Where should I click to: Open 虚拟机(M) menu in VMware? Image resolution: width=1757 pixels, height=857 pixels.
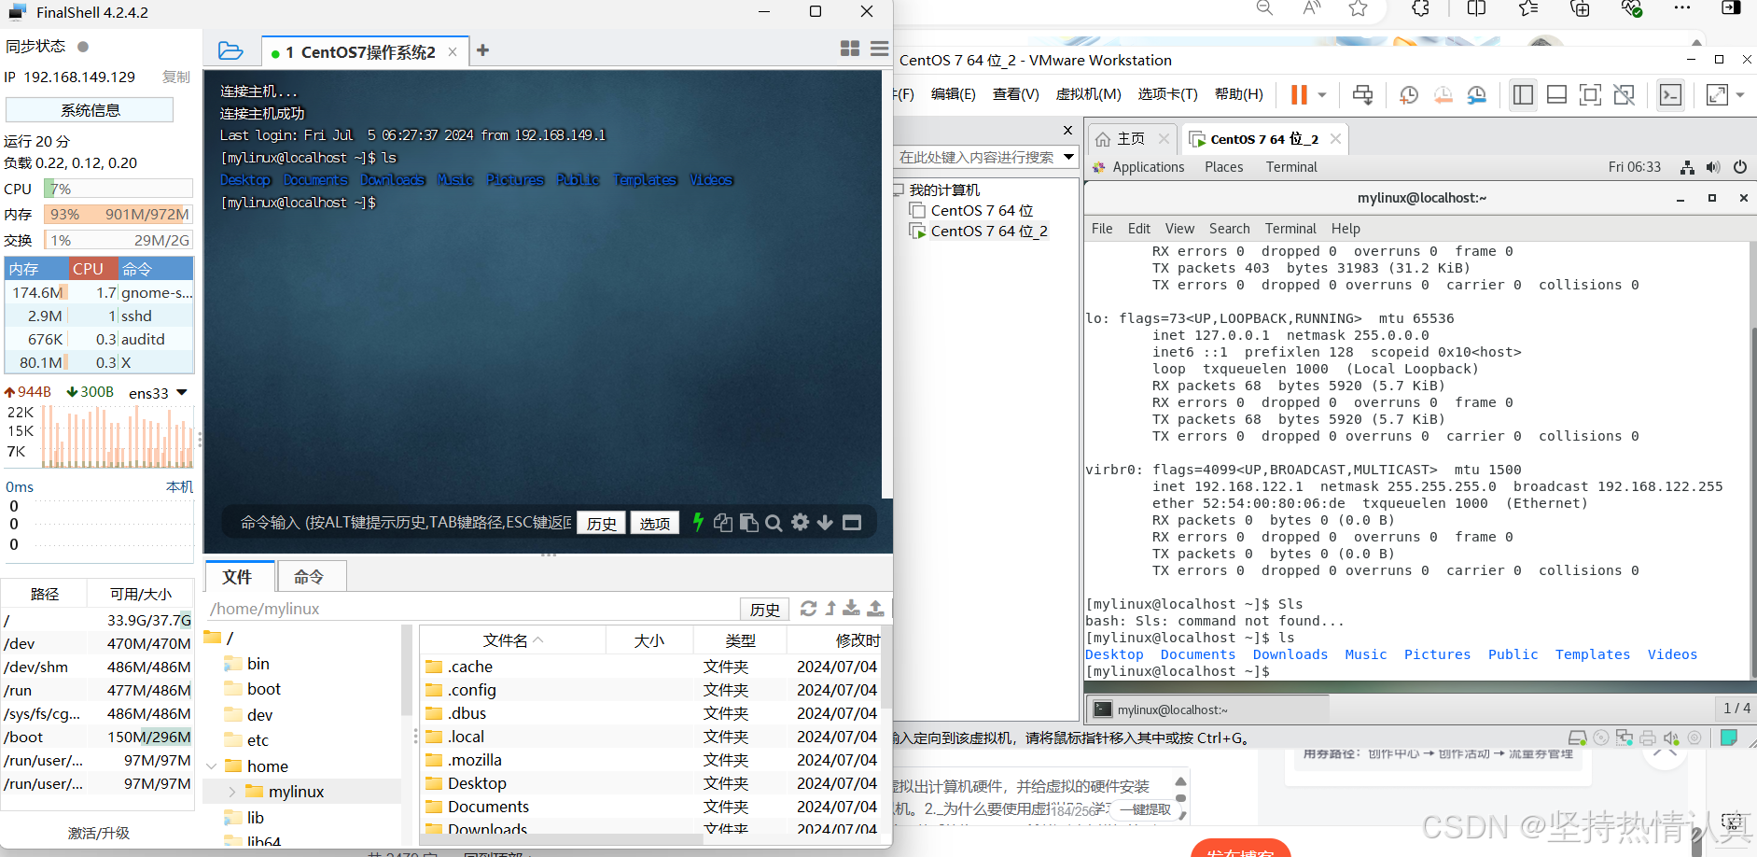1088,94
